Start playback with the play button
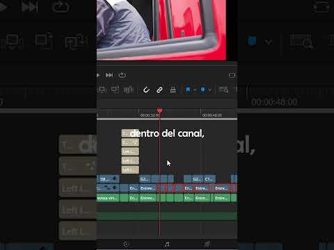The width and height of the screenshot is (334, 250). coord(98,75)
